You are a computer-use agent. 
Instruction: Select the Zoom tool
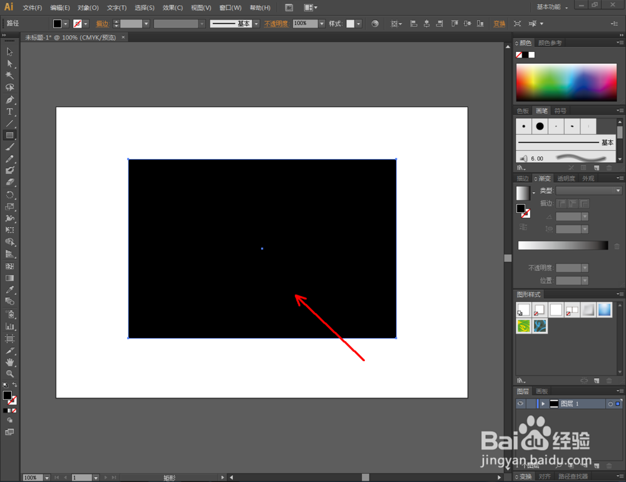point(9,374)
